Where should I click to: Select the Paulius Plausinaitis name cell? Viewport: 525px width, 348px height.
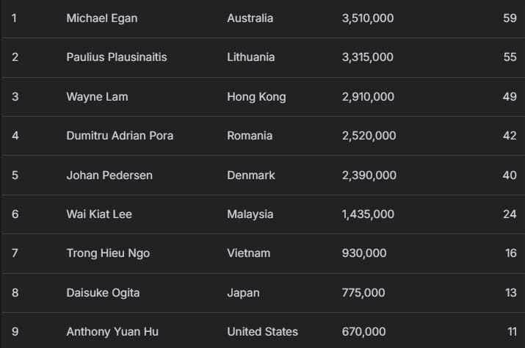[x=117, y=57]
